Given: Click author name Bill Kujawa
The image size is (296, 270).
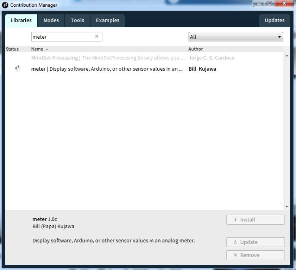Looking at the screenshot, I should tap(202, 69).
